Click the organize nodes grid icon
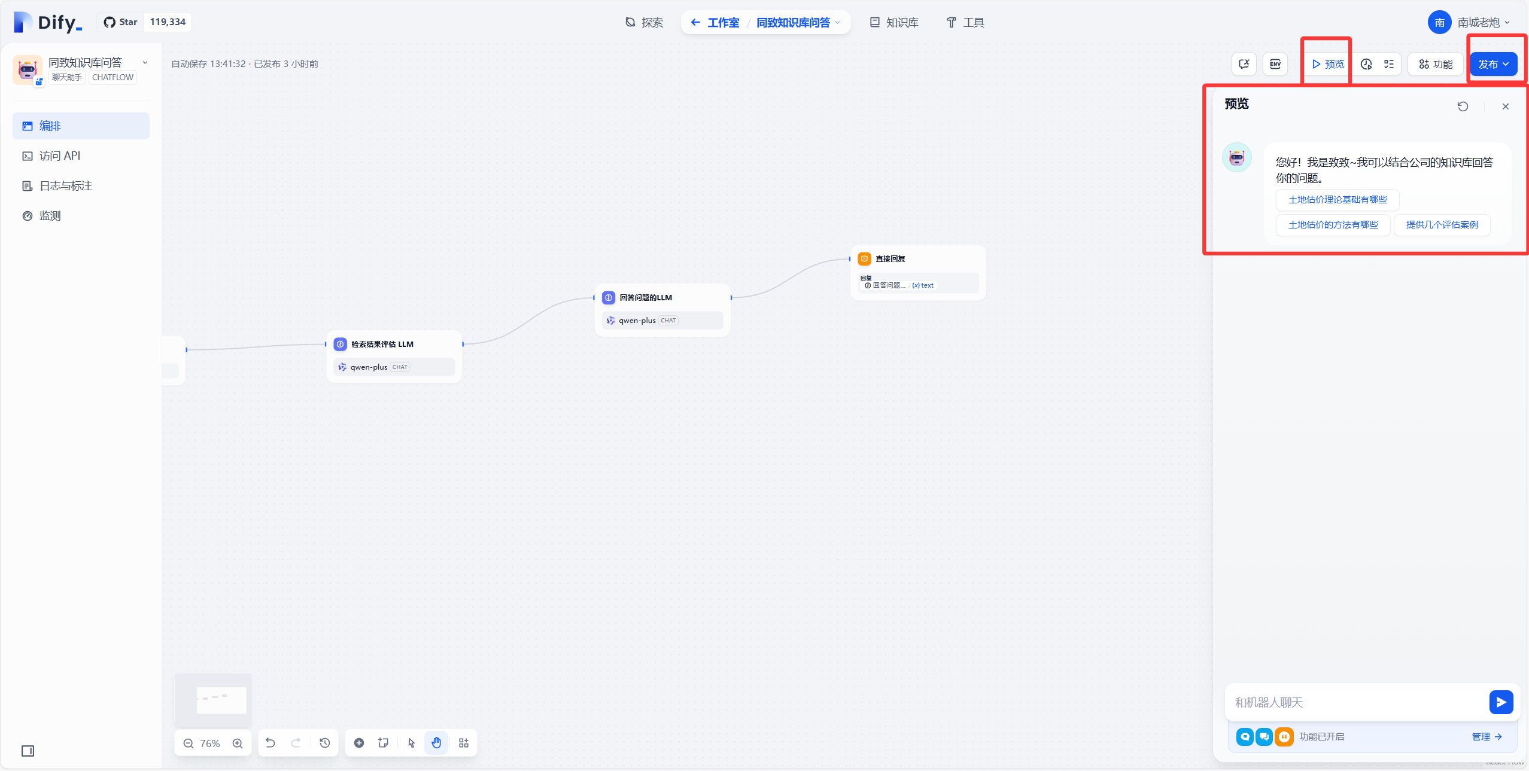This screenshot has height=771, width=1529. pos(464,743)
